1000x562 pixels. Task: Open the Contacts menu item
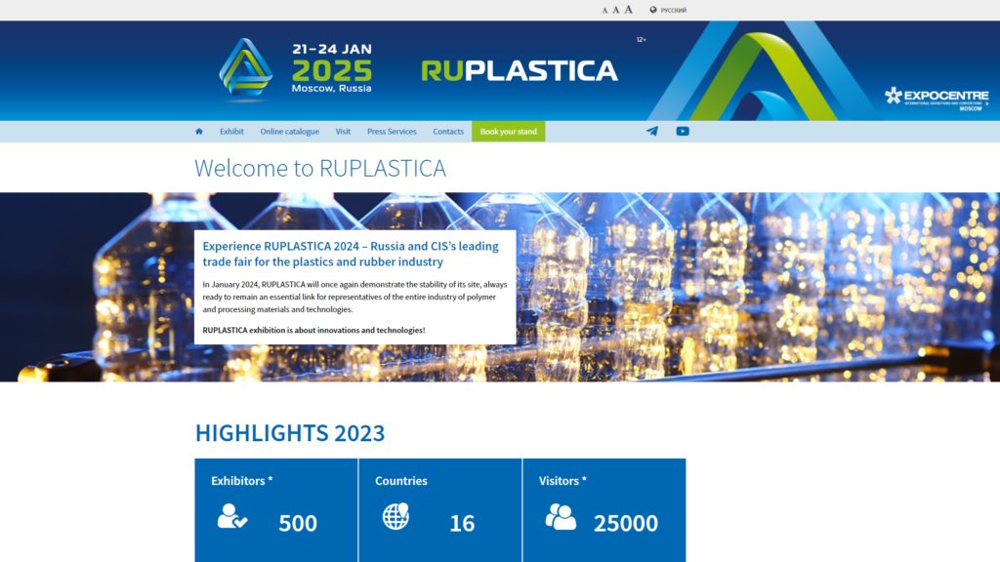tap(448, 132)
